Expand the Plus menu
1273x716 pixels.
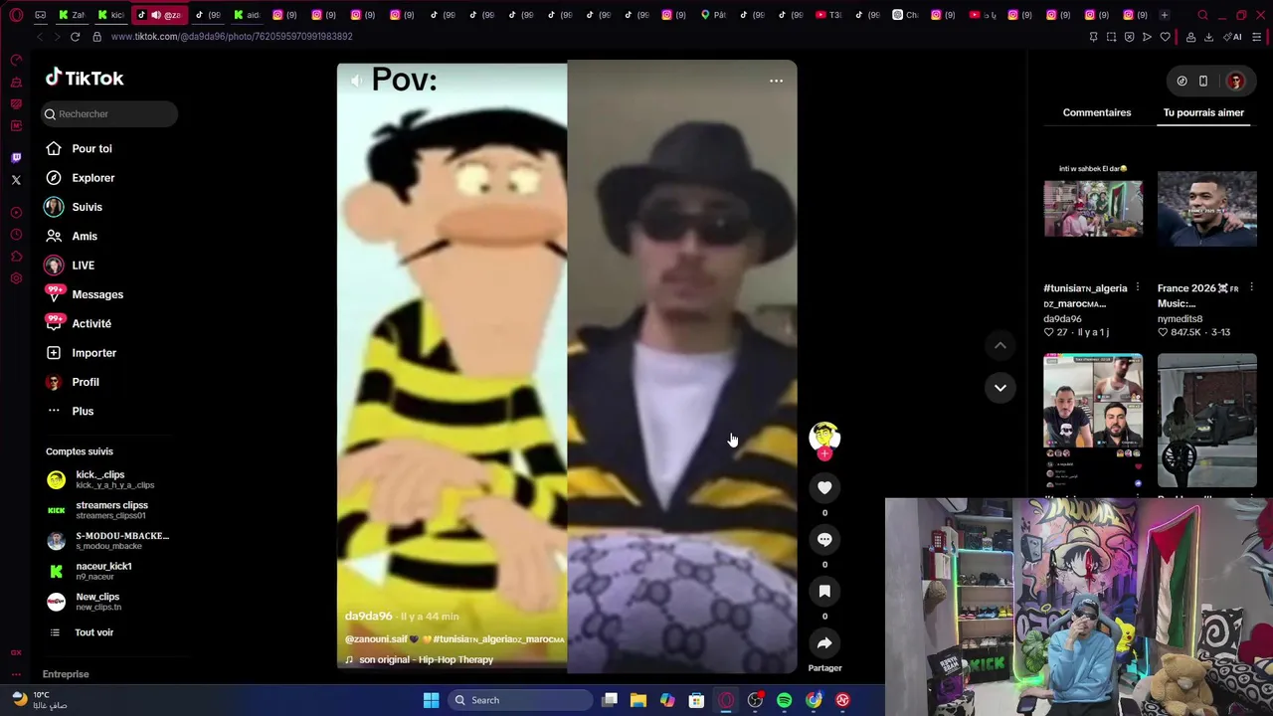70,411
